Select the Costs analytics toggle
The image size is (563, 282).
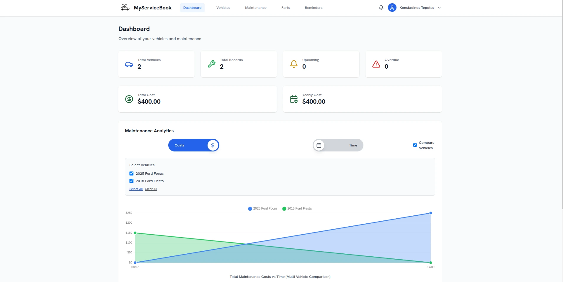coord(194,145)
